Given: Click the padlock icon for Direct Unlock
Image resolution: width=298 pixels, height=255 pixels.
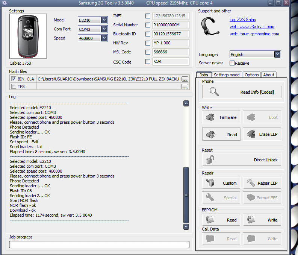Looking at the screenshot, I should 210,160.
